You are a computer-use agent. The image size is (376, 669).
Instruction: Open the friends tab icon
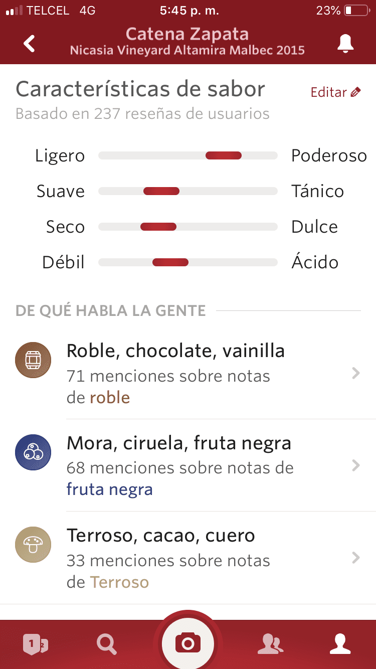pyautogui.click(x=270, y=644)
